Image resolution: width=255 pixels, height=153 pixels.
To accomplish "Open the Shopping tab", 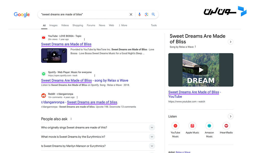I will tap(78, 25).
